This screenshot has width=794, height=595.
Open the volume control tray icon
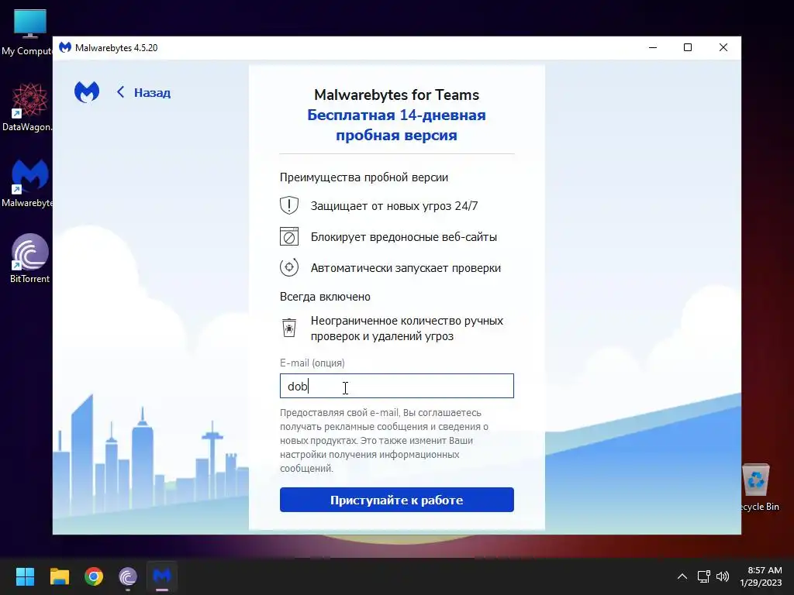pos(723,576)
